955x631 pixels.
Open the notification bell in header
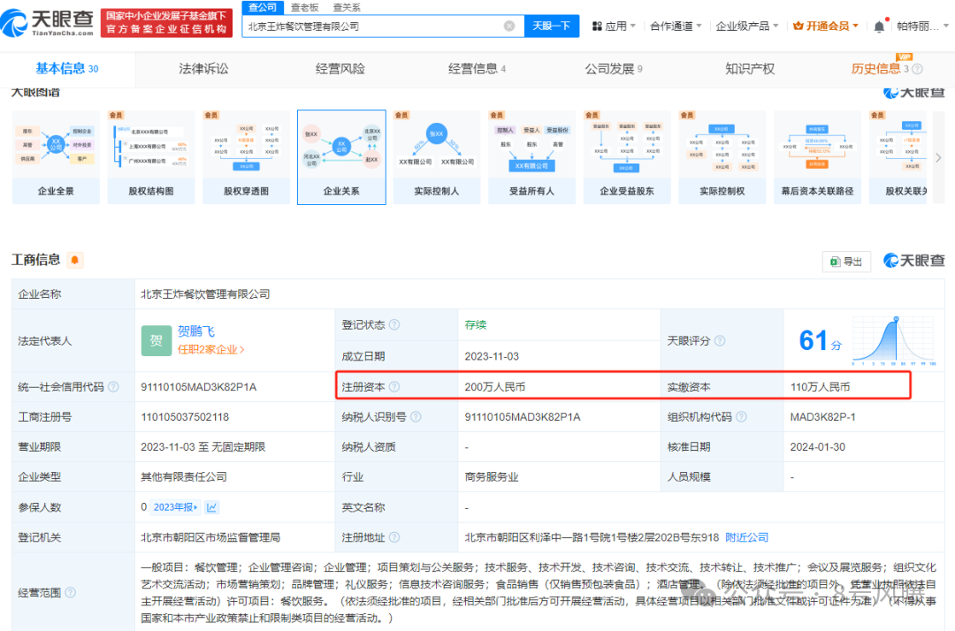pyautogui.click(x=879, y=27)
